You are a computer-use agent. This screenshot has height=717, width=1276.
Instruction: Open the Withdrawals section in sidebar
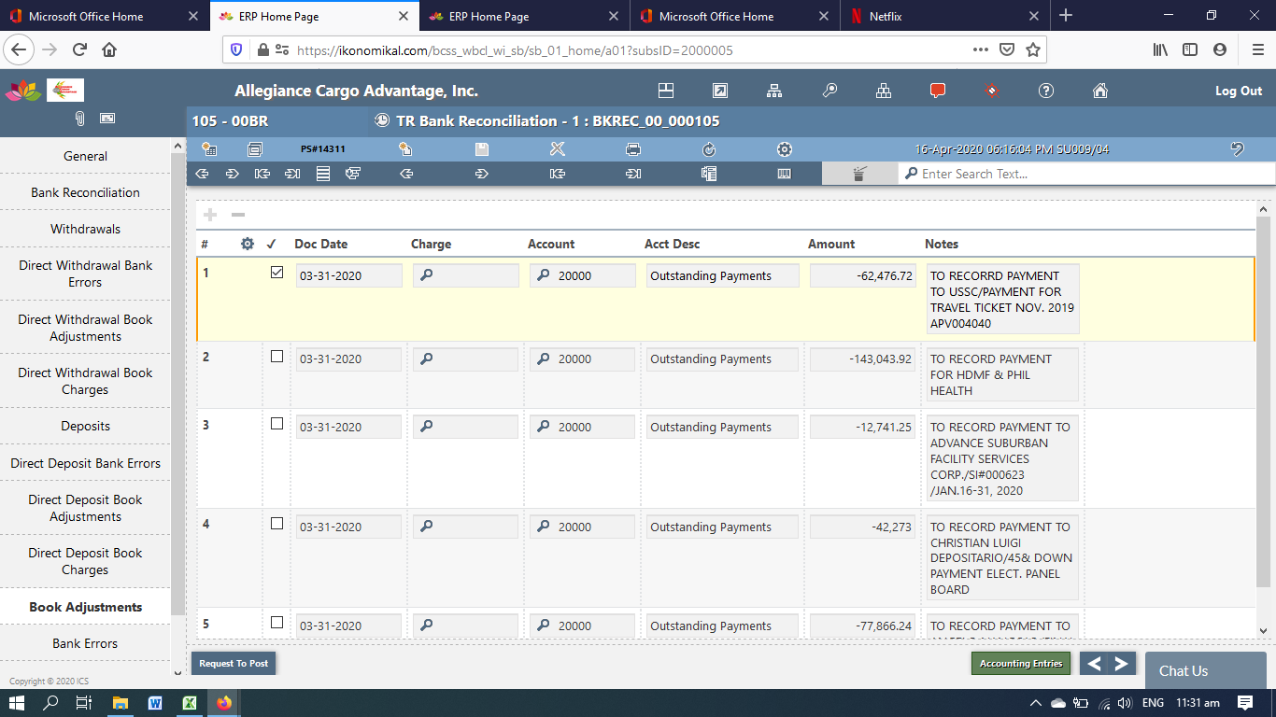[85, 229]
